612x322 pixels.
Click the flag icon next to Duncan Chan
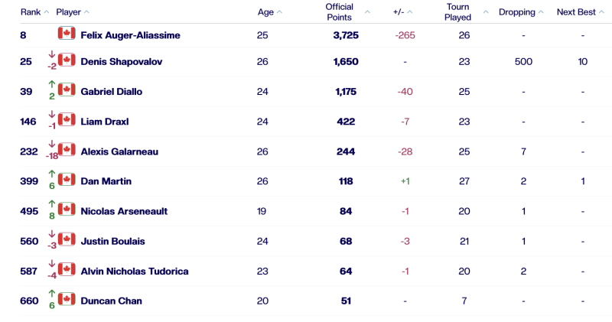coord(67,300)
